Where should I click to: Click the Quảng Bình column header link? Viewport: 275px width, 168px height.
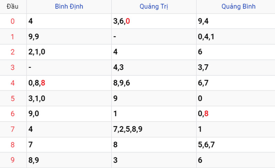(x=239, y=7)
